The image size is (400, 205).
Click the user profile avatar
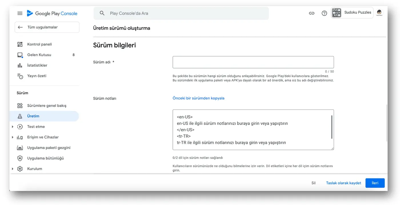point(379,13)
